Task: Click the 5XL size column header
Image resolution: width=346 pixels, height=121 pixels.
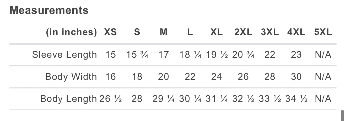Action: click(323, 32)
